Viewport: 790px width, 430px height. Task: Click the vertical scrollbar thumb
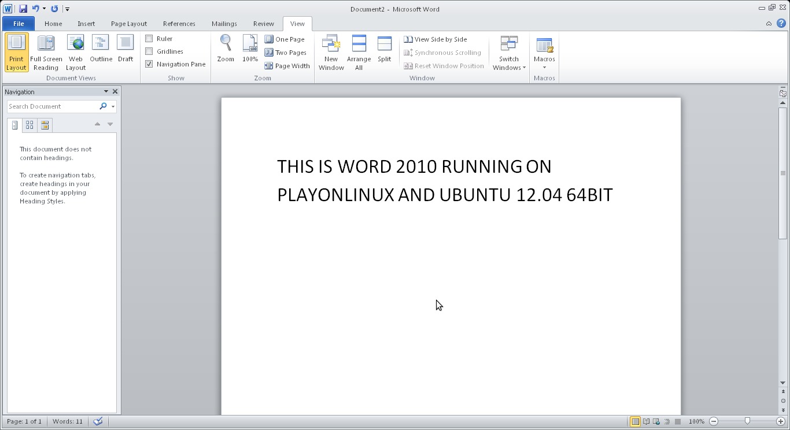pyautogui.click(x=782, y=173)
